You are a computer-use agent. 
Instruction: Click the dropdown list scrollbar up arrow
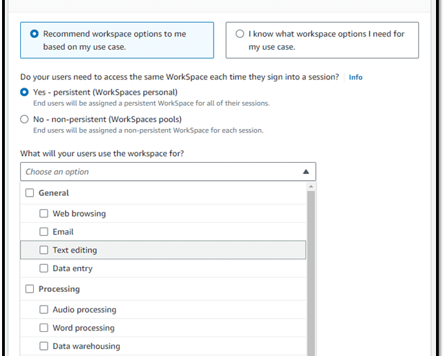coord(311,186)
